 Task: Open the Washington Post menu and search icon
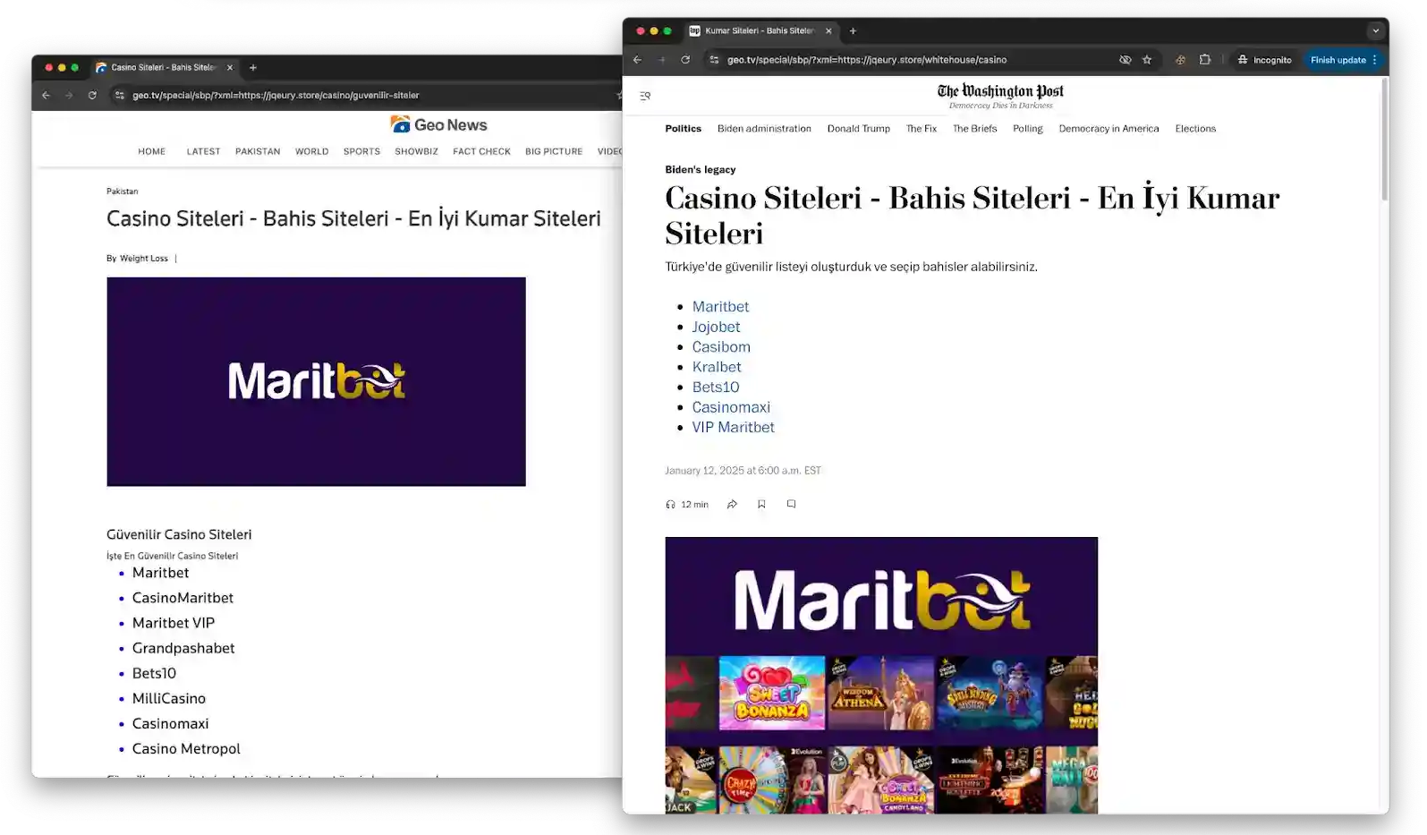tap(645, 96)
